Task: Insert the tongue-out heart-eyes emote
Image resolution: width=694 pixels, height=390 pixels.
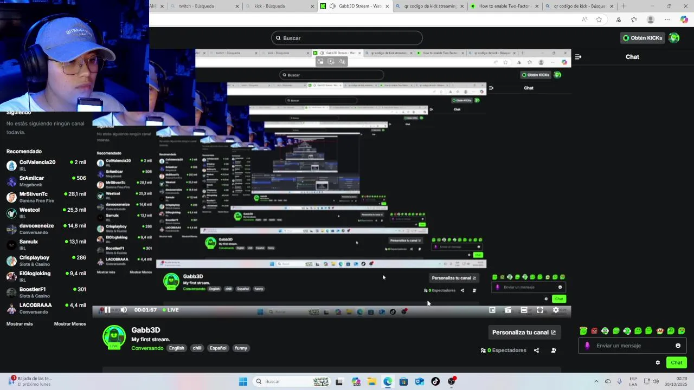Action: pos(682,330)
